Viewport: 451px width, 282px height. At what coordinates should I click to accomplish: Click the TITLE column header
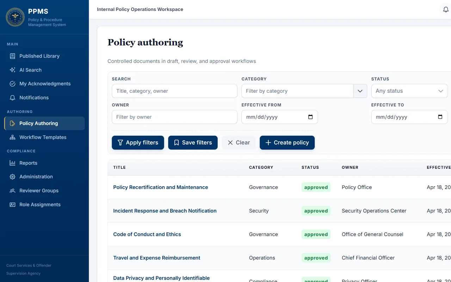point(119,167)
